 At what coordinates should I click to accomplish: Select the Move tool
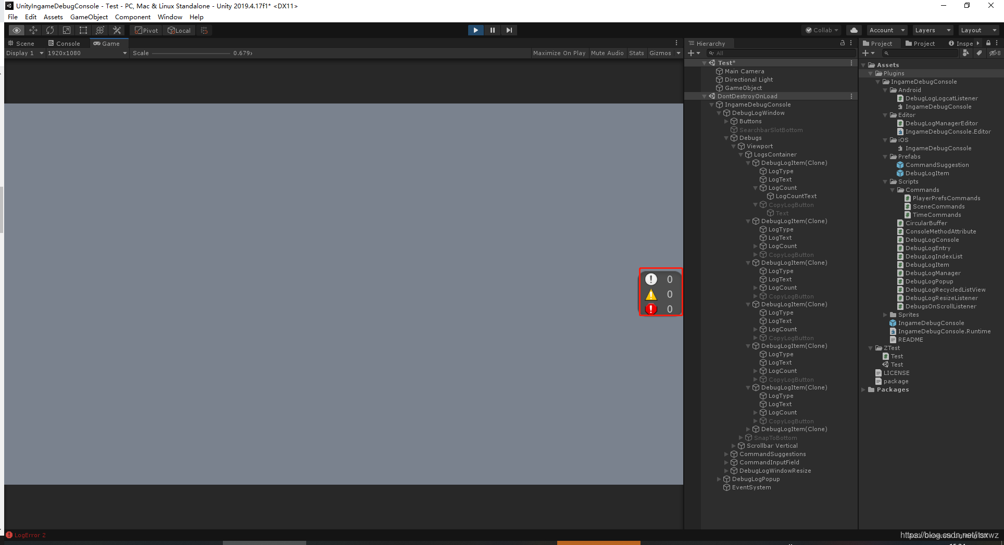33,30
